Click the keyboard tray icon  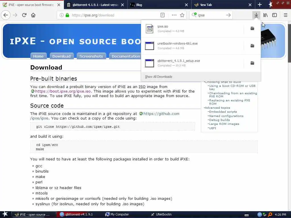tap(247, 215)
